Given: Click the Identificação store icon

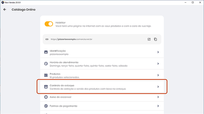Looking at the screenshot, I should 46,52.
